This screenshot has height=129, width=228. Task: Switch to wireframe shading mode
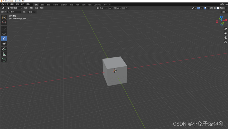coord(215,8)
